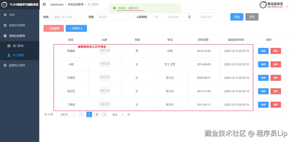Collapse the 系统信息管理 submenu chevron
Image resolution: width=292 pixels, height=142 pixels.
35,36
